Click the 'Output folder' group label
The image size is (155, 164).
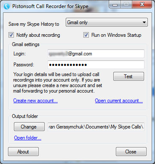[25, 116]
